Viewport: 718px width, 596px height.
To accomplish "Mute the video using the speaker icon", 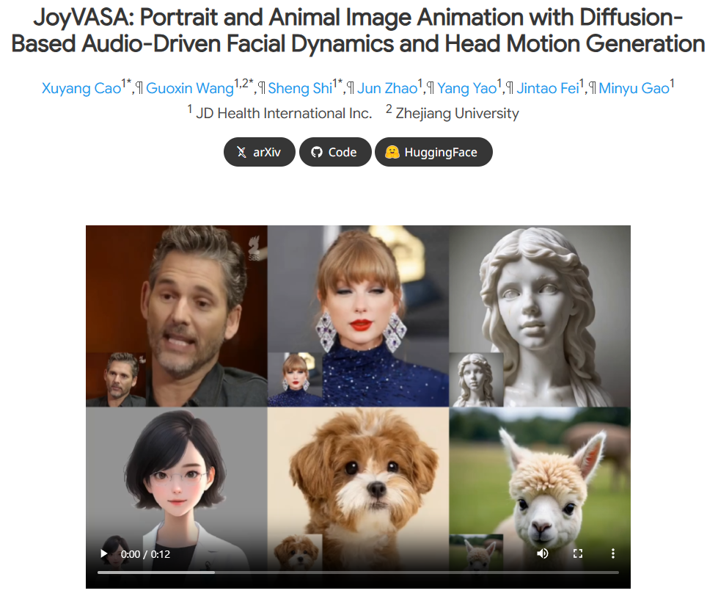I will point(543,553).
